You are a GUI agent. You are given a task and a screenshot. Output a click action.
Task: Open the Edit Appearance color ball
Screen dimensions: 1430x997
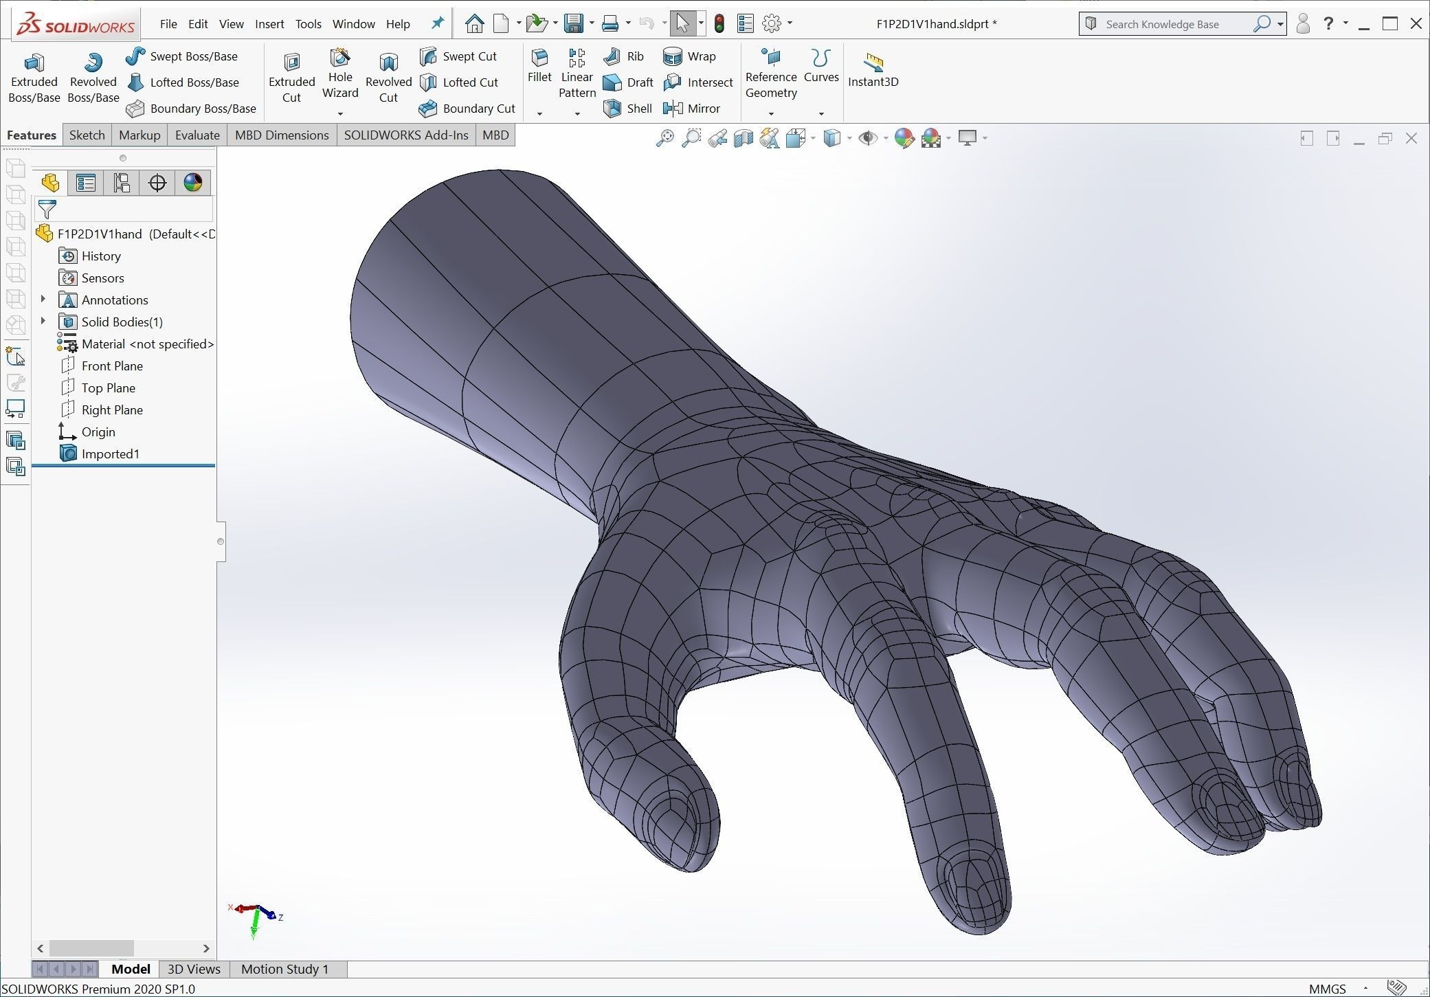(x=904, y=138)
